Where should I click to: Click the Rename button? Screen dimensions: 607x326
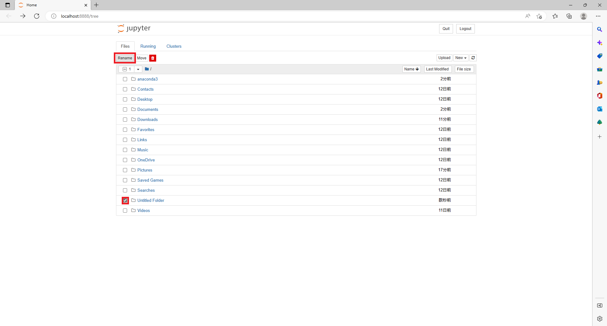pyautogui.click(x=125, y=58)
